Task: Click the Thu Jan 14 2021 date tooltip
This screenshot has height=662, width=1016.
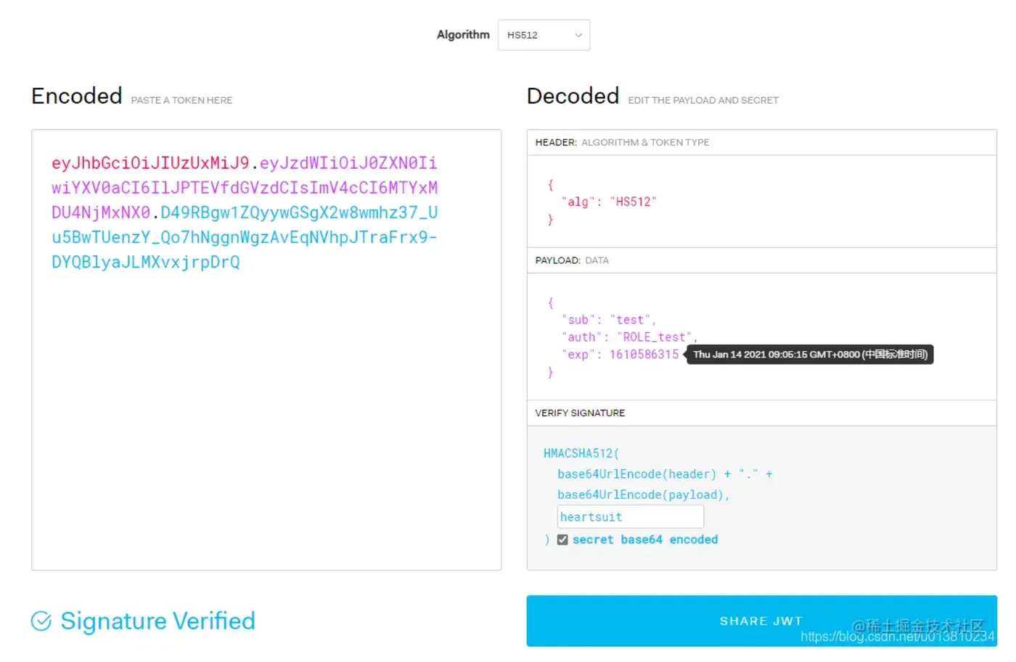Action: click(810, 355)
